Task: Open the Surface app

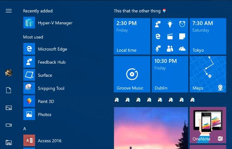Action: click(38, 75)
